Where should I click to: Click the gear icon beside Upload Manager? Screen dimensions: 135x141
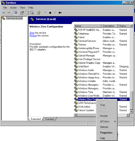pos(76,56)
